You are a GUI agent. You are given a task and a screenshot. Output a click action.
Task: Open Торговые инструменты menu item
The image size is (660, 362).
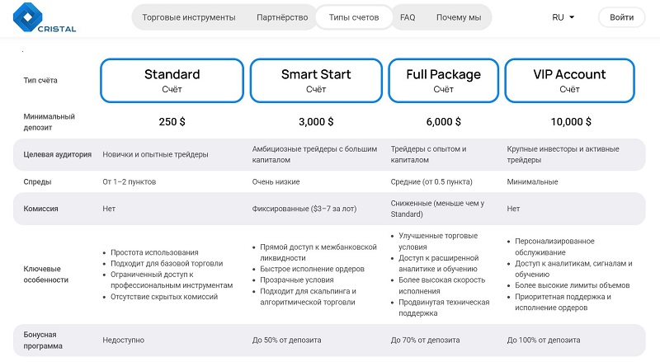click(x=188, y=17)
